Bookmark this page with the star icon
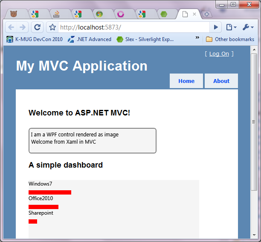This screenshot has height=242, width=261. pyautogui.click(x=52, y=27)
